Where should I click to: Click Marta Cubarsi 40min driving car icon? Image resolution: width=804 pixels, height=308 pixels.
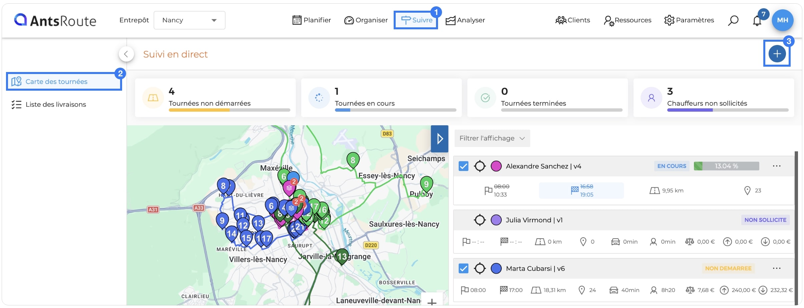click(614, 290)
